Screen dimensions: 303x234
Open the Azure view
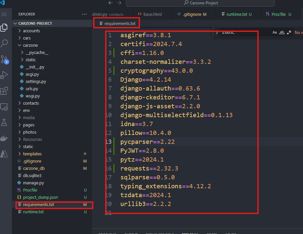tap(4, 154)
